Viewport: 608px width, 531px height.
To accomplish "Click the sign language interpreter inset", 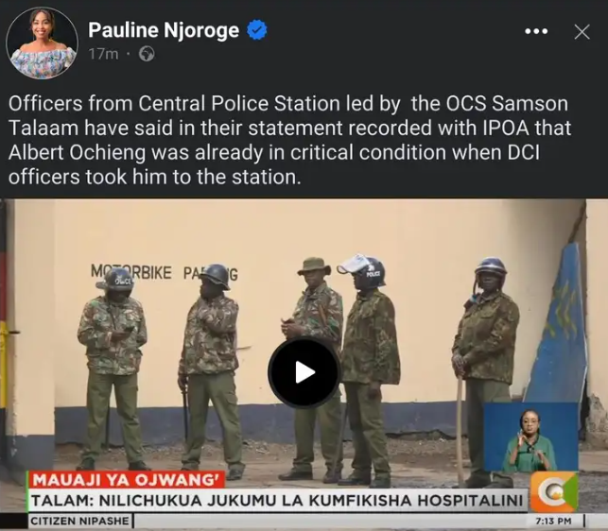I will (x=530, y=437).
